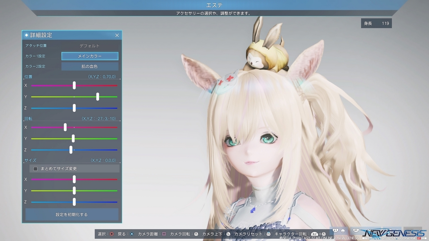Click the サイズ Y slider handle
429x241 pixels.
pos(74,191)
